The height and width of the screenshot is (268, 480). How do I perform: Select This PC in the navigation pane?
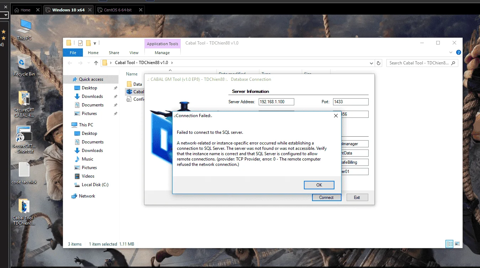[x=86, y=125]
